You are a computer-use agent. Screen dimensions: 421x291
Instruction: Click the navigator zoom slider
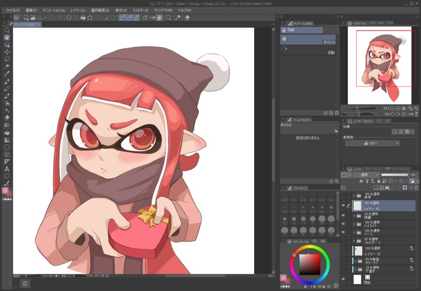pos(358,108)
